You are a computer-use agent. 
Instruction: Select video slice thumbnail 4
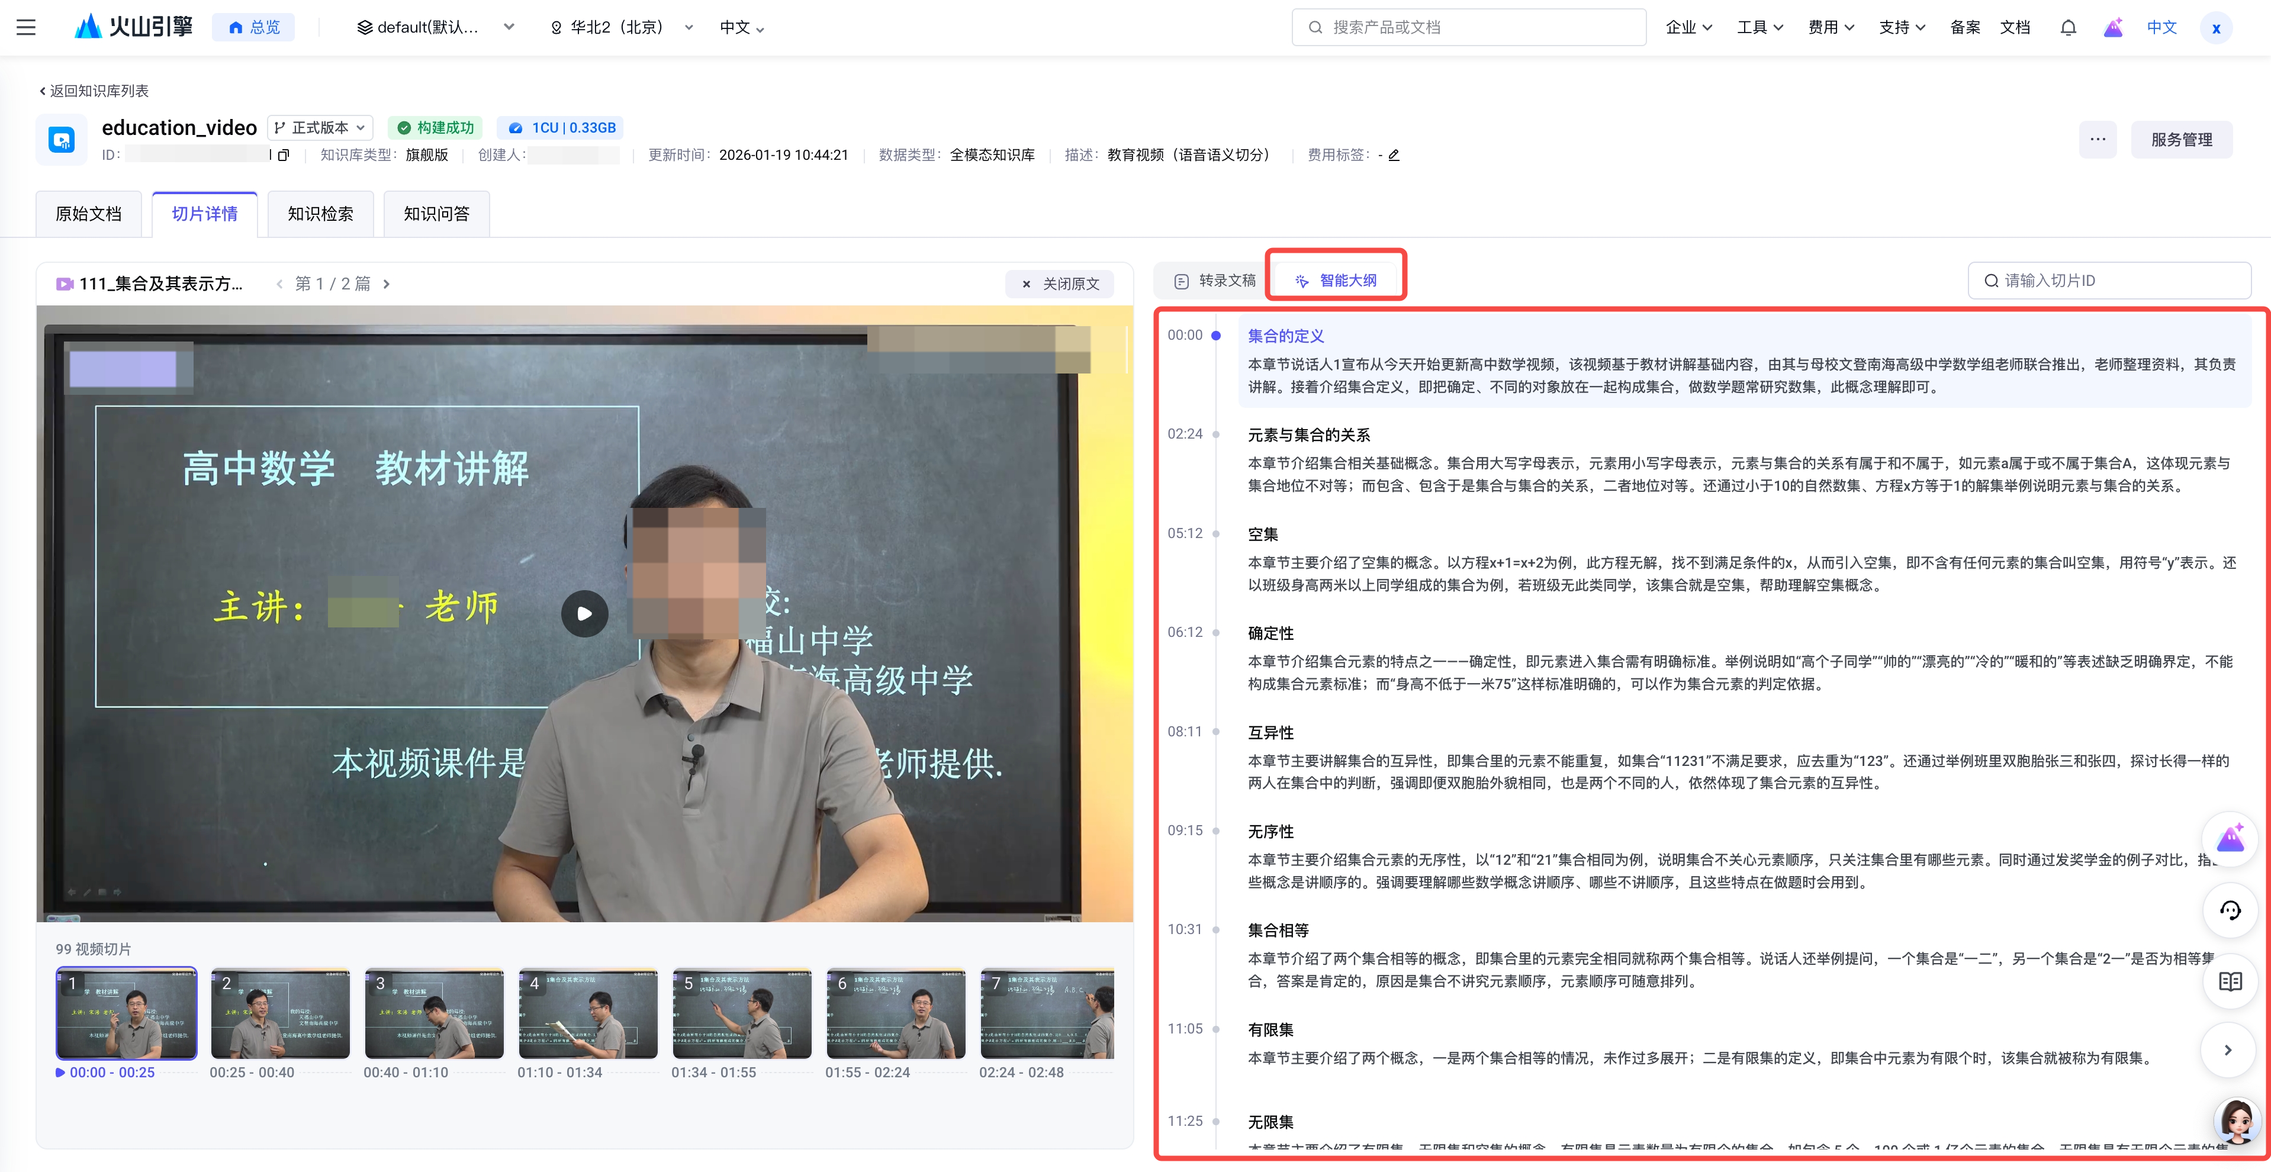(x=587, y=1013)
